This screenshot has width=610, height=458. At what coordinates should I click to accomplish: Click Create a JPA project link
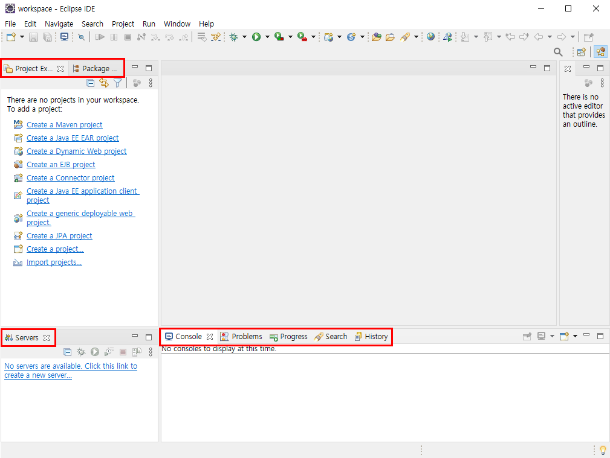[59, 236]
